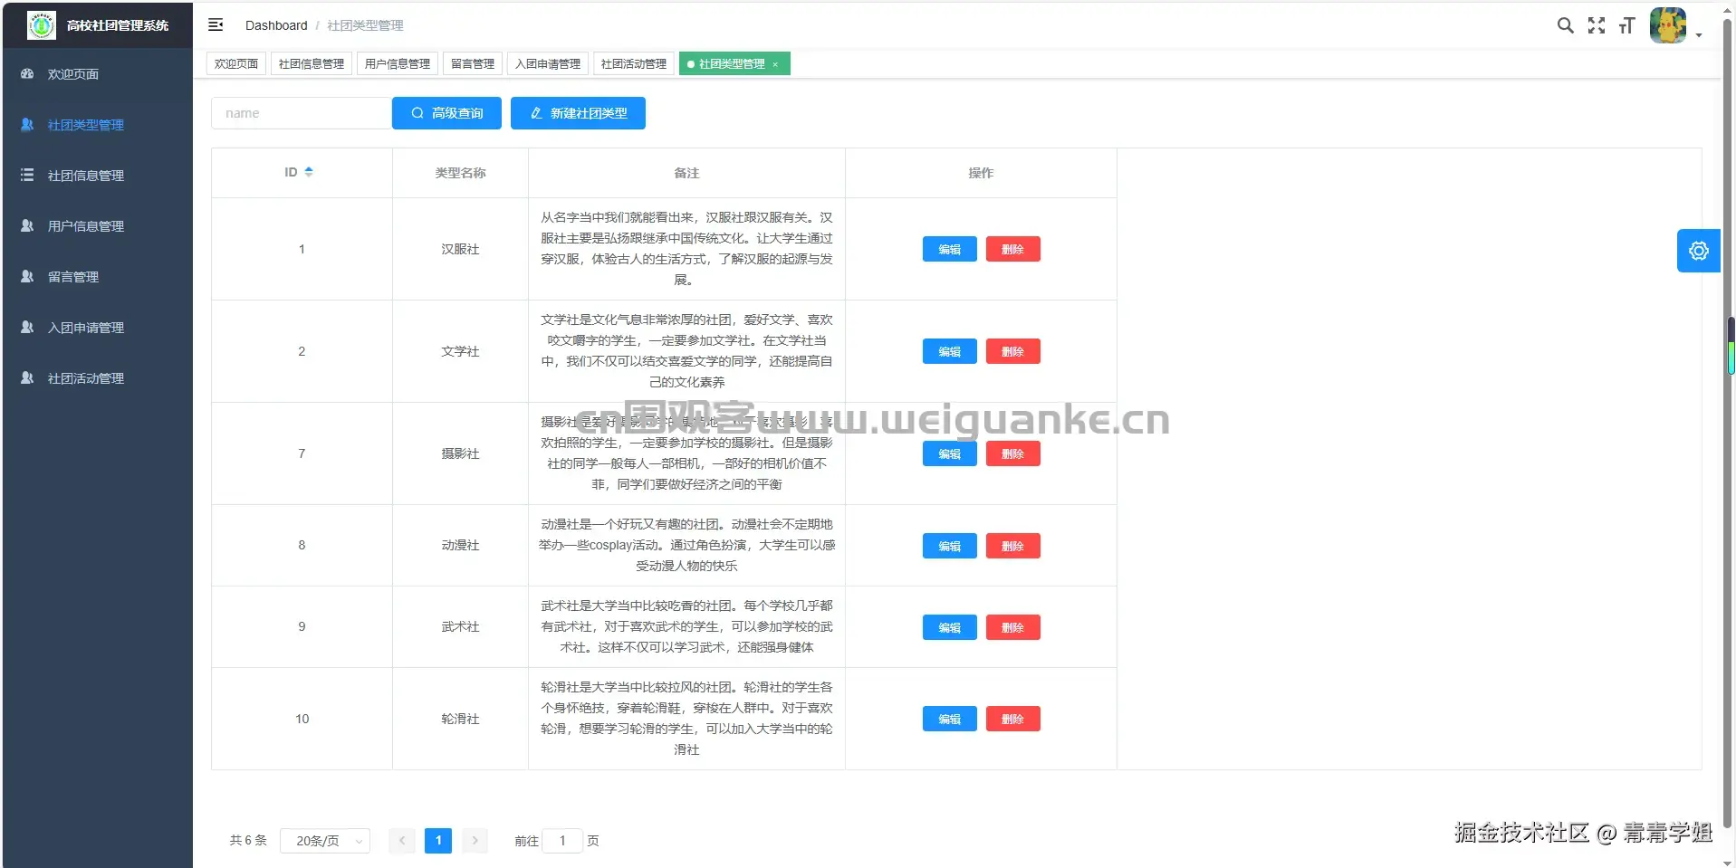Click the 类型名称 column header
Viewport: 1736px width, 868px height.
pyautogui.click(x=460, y=173)
